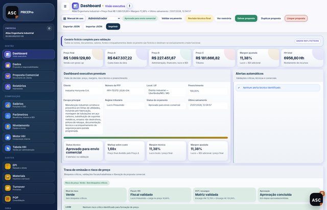Click the Salvar proposta button
Screen dimensions: 327x210
tap(246, 18)
